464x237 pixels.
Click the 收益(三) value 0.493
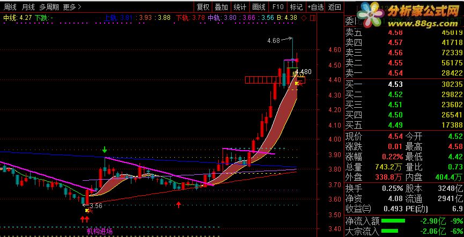click(x=392, y=209)
